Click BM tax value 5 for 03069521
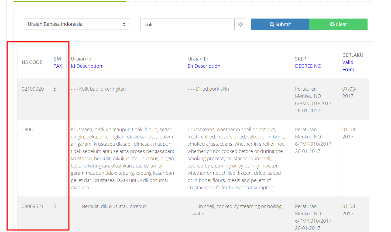The width and height of the screenshot is (391, 232). 55,206
